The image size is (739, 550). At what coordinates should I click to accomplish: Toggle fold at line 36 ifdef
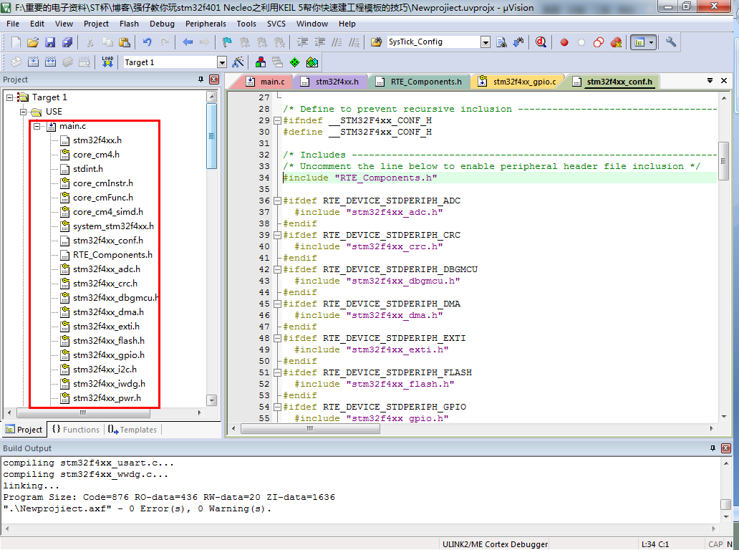278,201
